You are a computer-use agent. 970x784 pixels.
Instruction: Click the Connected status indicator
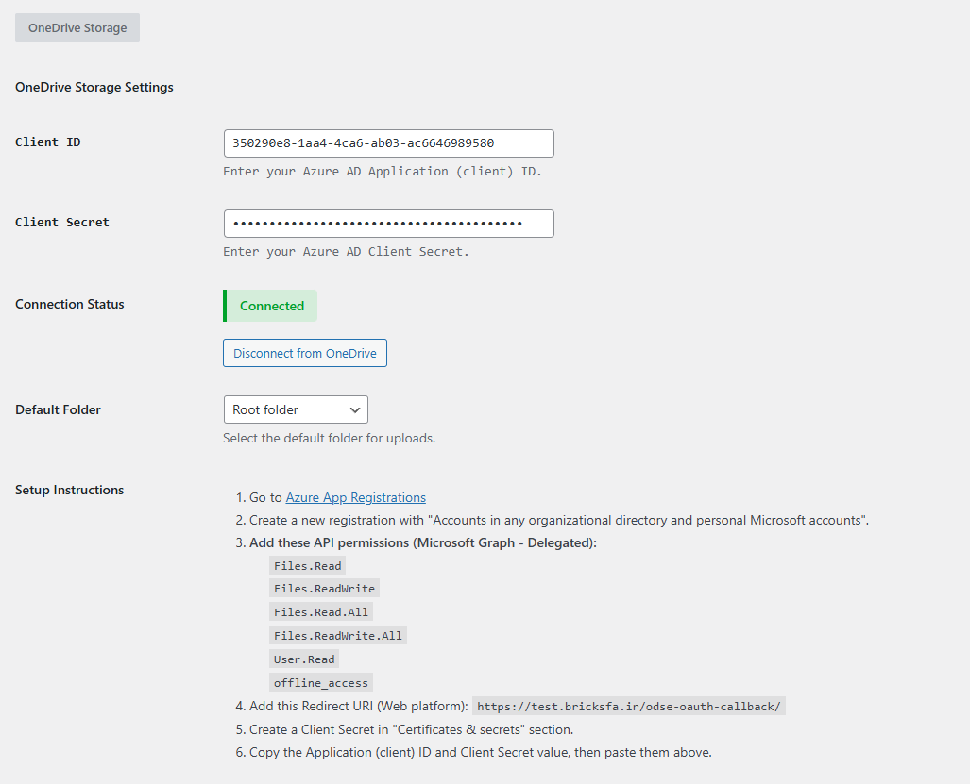tap(270, 306)
